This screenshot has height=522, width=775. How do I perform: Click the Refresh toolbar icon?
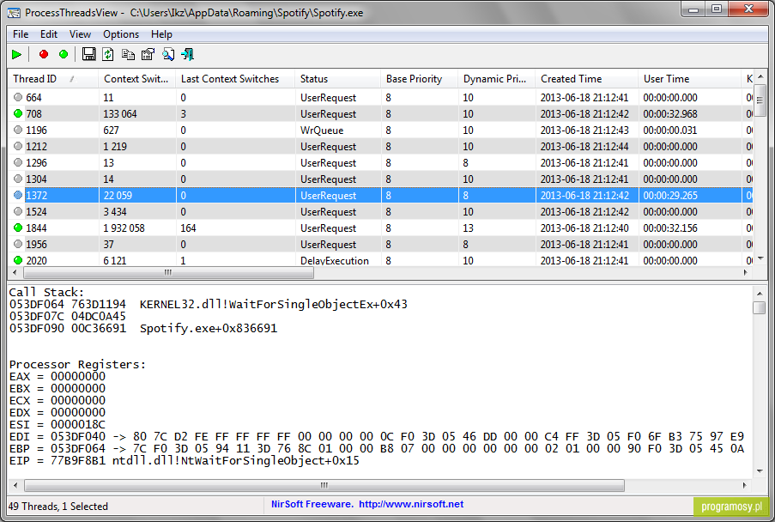108,54
